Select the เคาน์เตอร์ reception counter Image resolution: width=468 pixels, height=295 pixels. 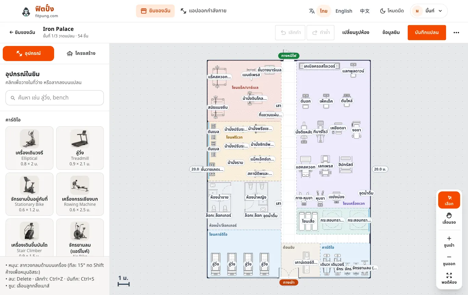[306, 262]
